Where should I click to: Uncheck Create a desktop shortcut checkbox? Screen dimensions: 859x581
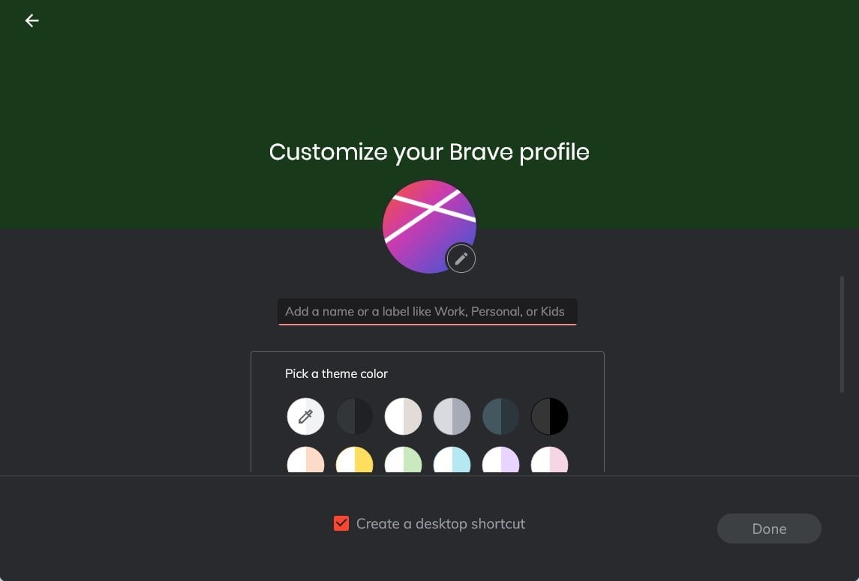[x=341, y=523]
